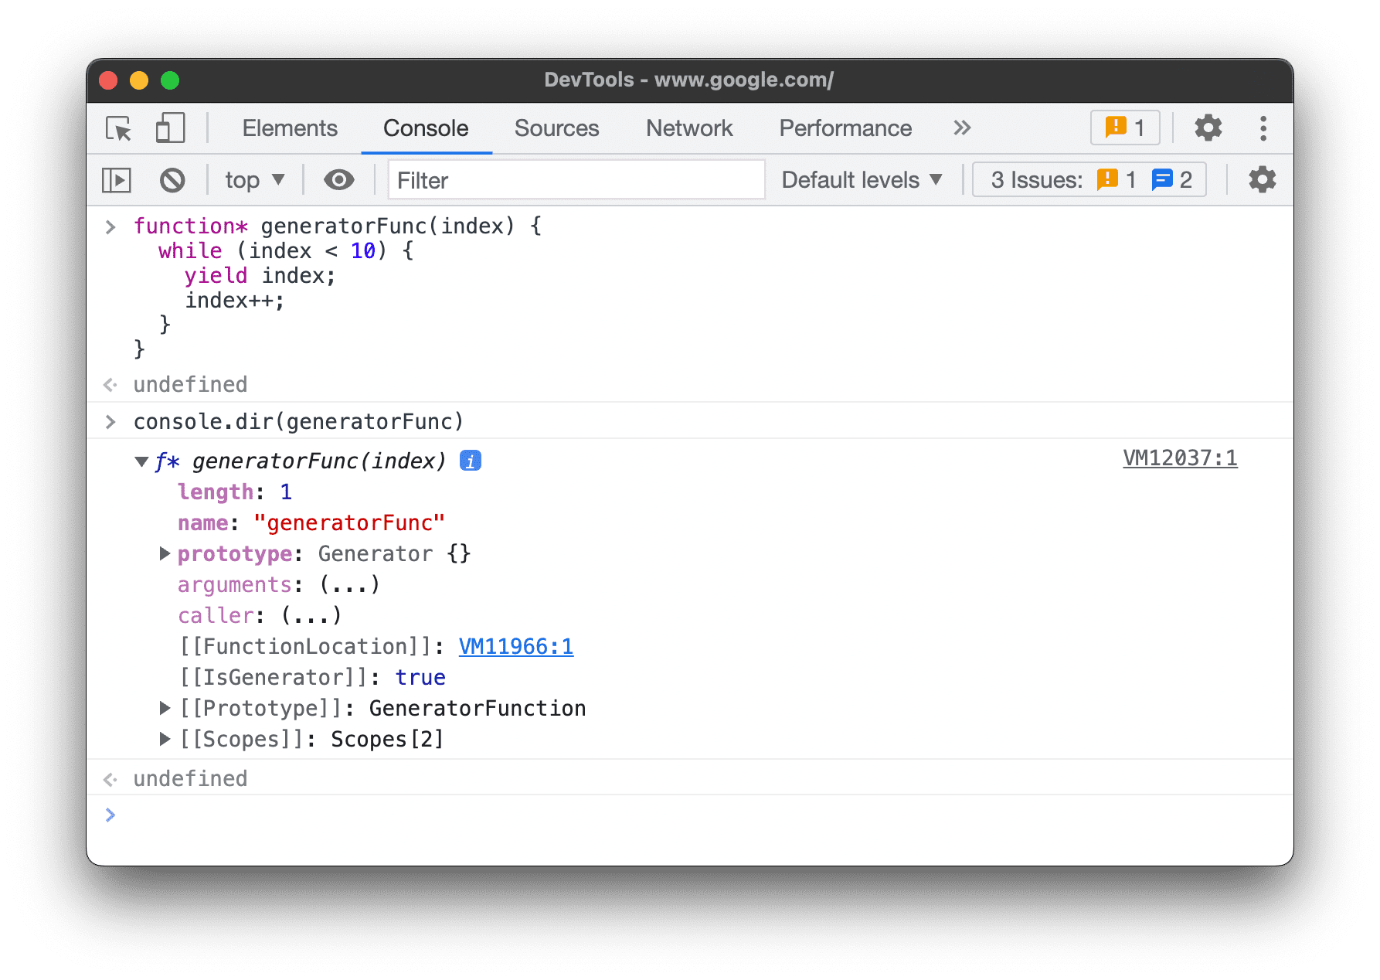Screen dimensions: 1380x980
Task: Open the three-dot customize menu
Action: click(x=1263, y=128)
